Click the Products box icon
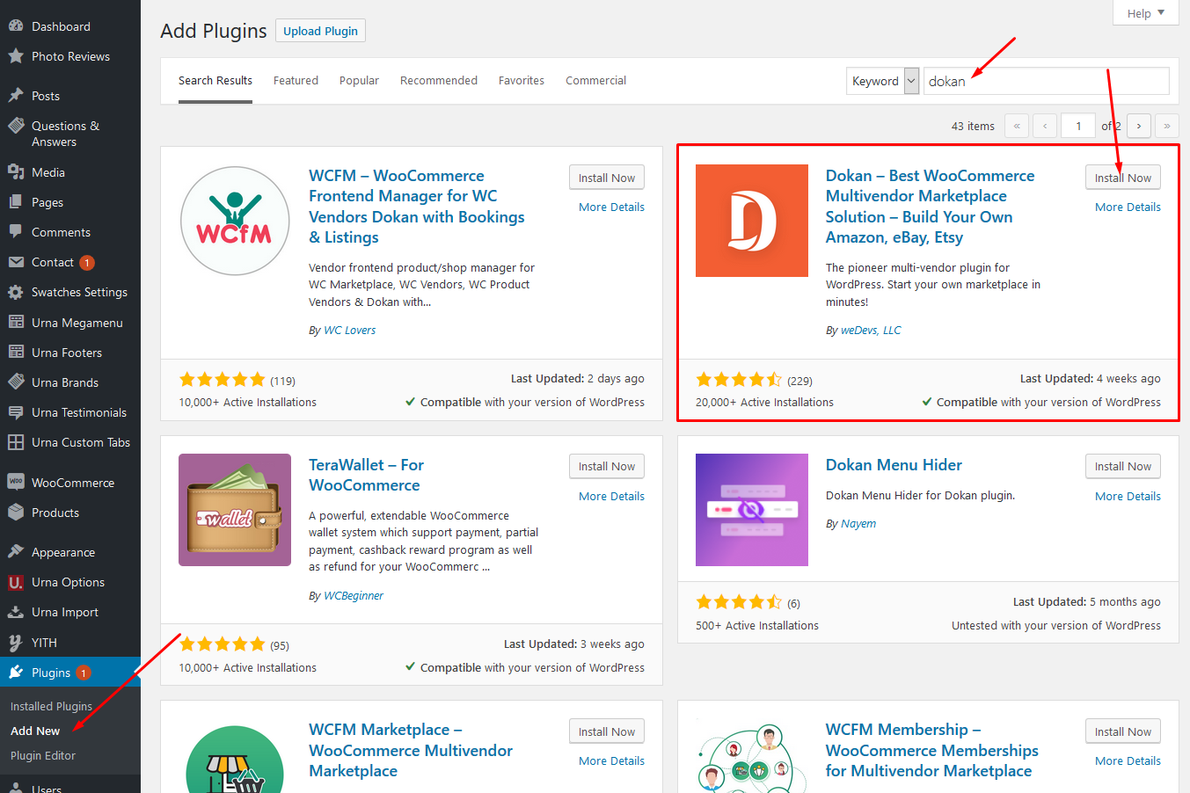 click(x=16, y=513)
